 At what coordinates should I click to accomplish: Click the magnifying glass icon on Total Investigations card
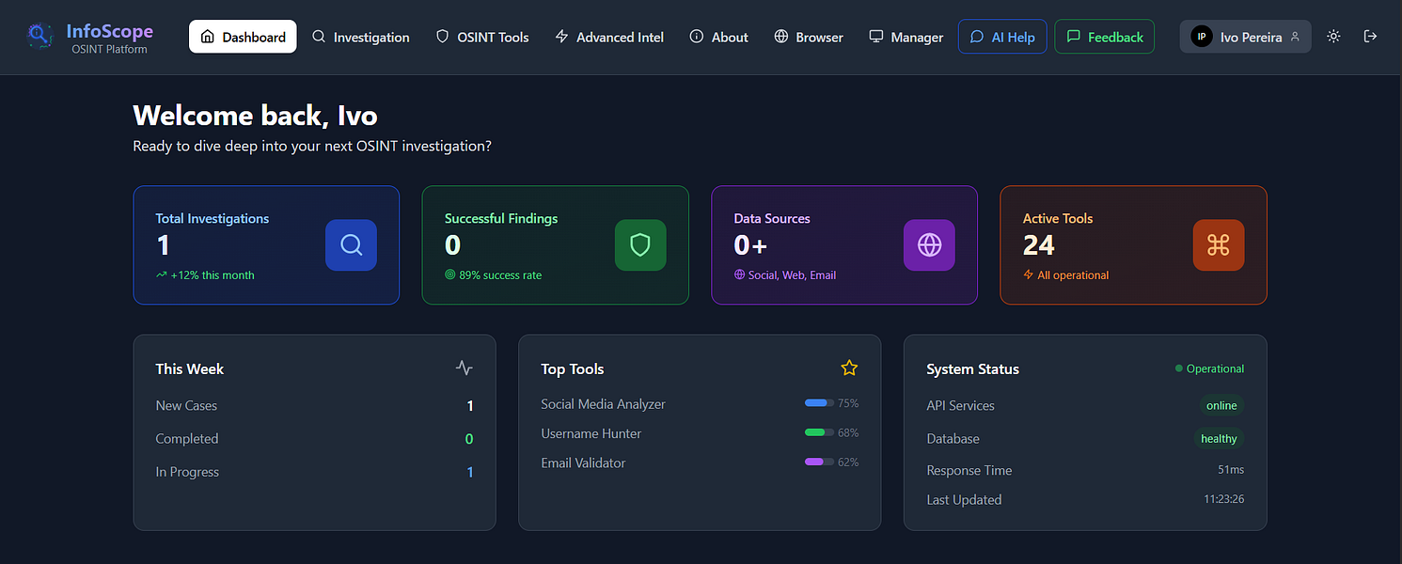click(x=351, y=244)
